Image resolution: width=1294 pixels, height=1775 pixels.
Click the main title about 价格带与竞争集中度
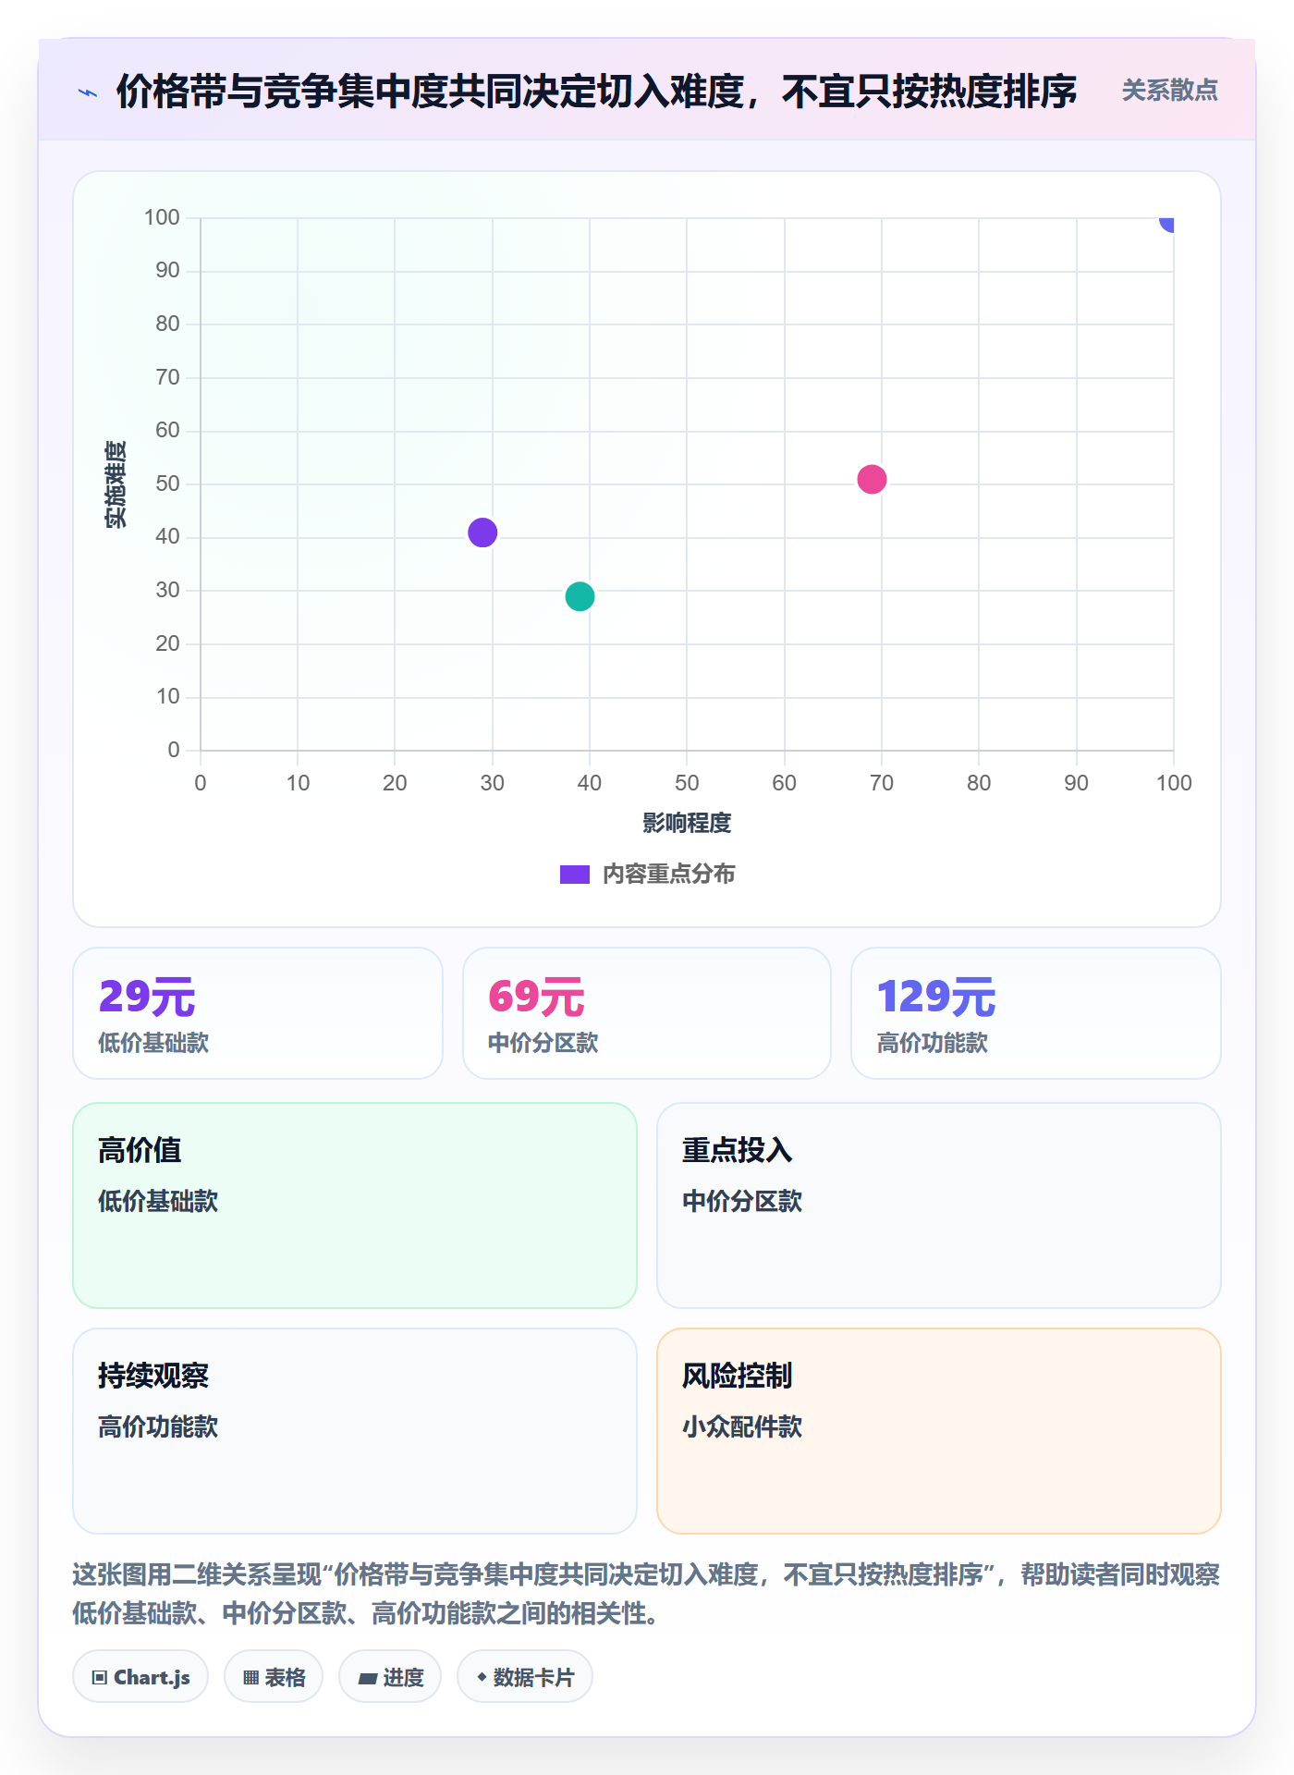pos(596,92)
